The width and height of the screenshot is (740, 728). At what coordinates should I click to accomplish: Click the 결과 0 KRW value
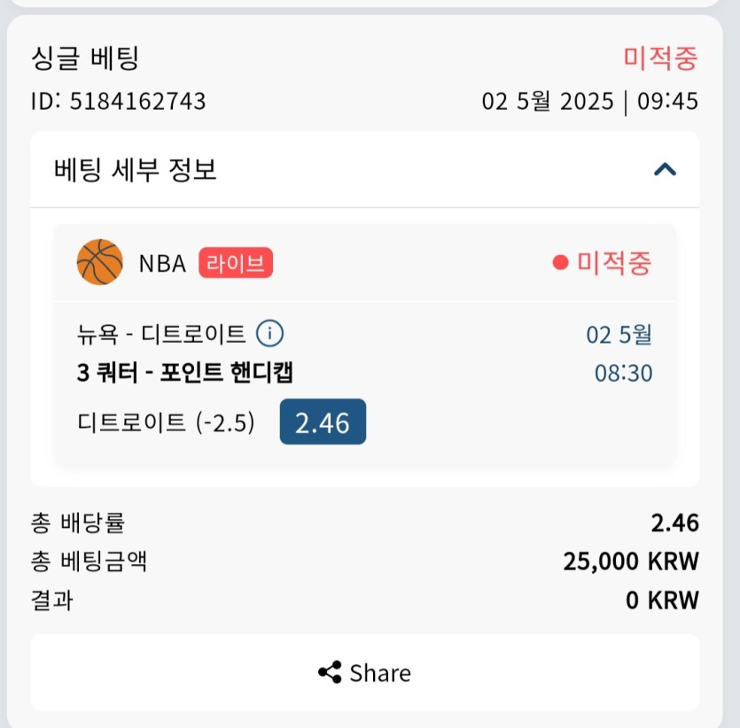pyautogui.click(x=662, y=600)
